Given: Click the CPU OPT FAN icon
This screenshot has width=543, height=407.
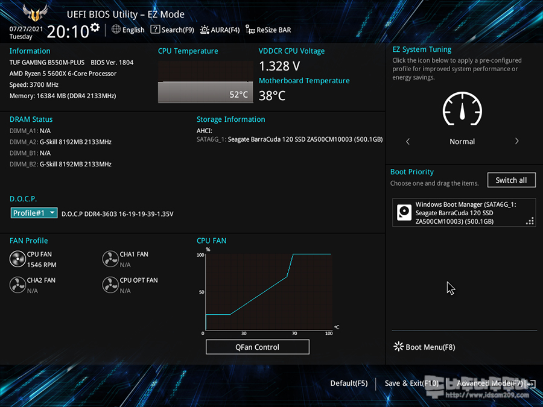Looking at the screenshot, I should coord(110,285).
